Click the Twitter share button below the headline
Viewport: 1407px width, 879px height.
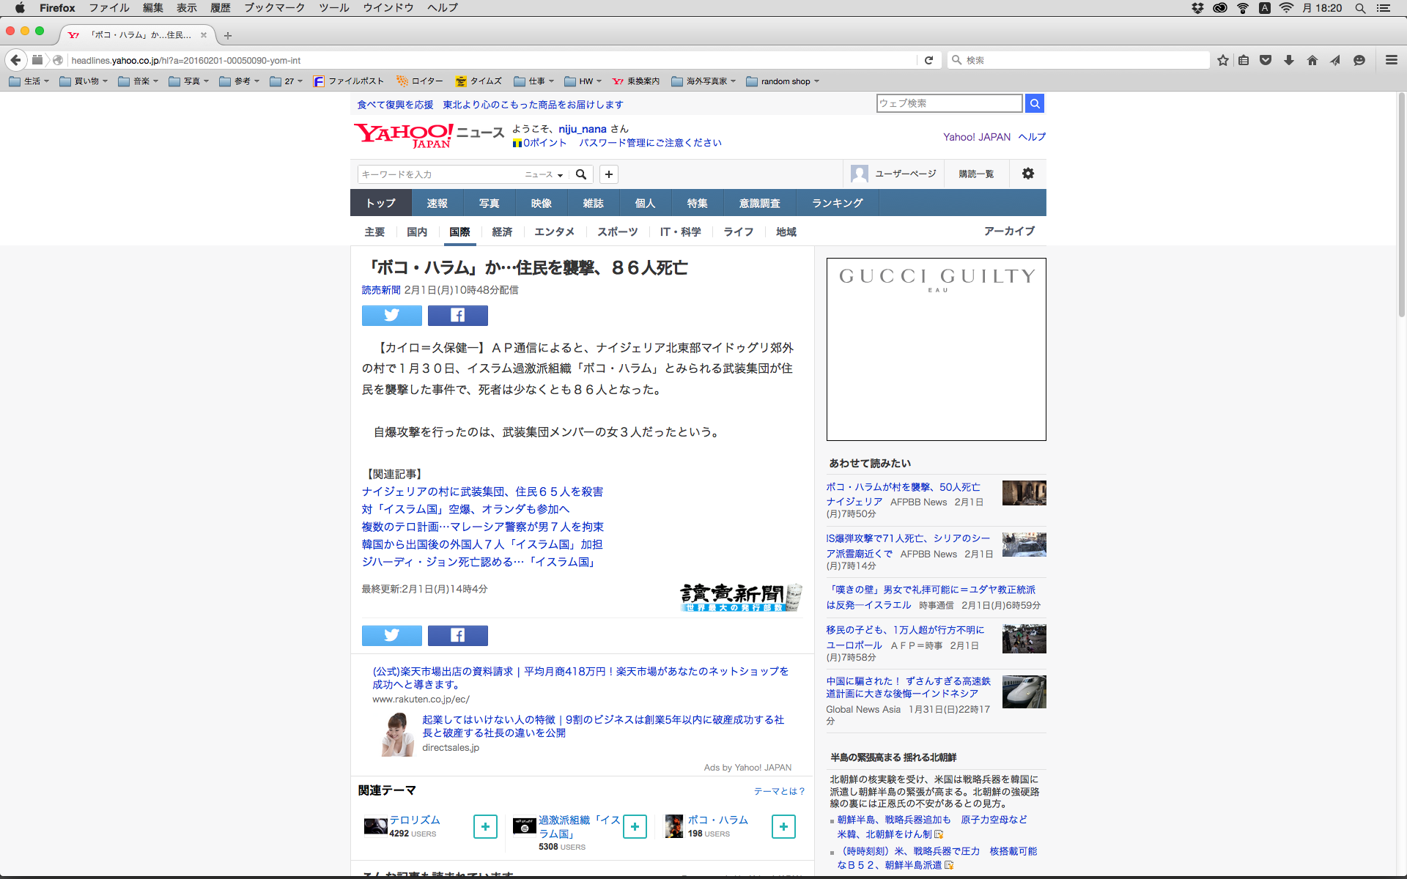(x=391, y=316)
